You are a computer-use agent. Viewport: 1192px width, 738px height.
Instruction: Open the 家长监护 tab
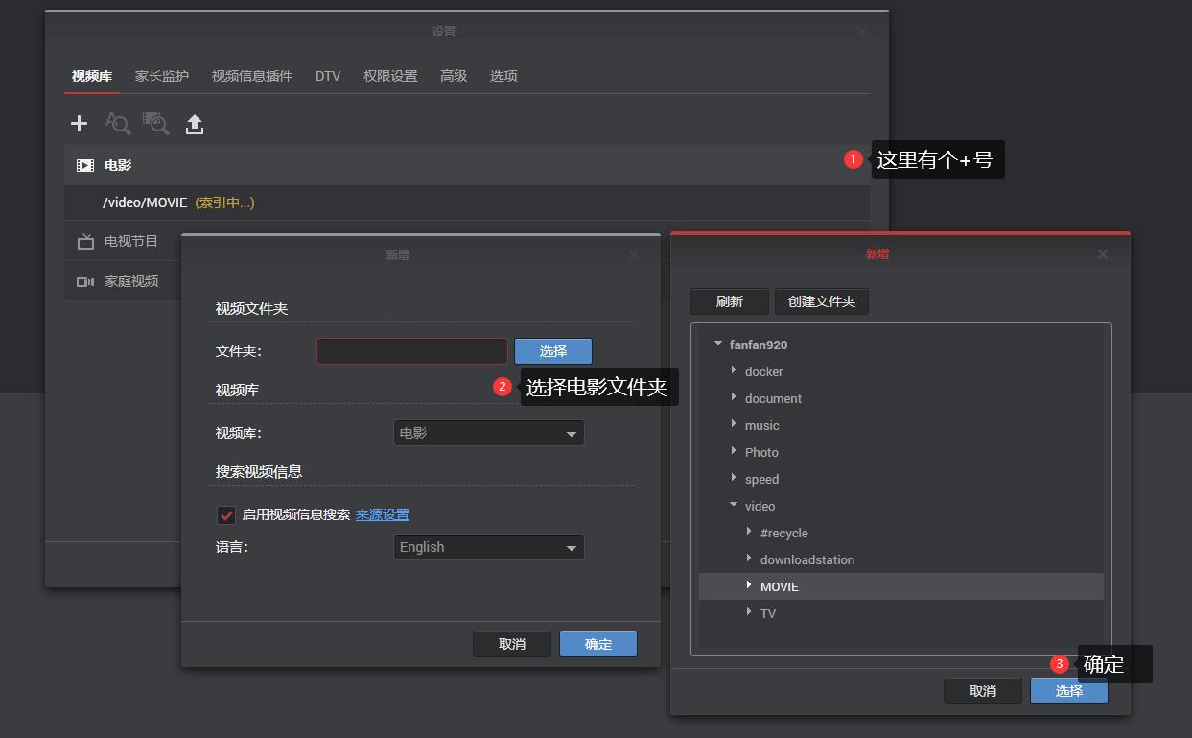coord(161,76)
